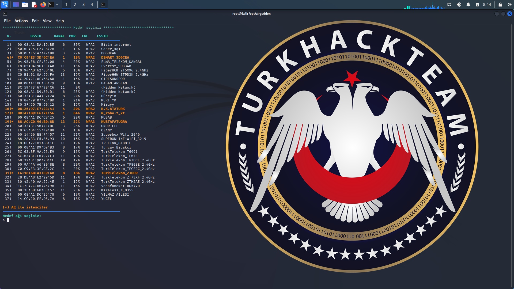Viewport: 514px width, 289px height.
Task: Click the MUSAB network name
Action: pos(107,117)
